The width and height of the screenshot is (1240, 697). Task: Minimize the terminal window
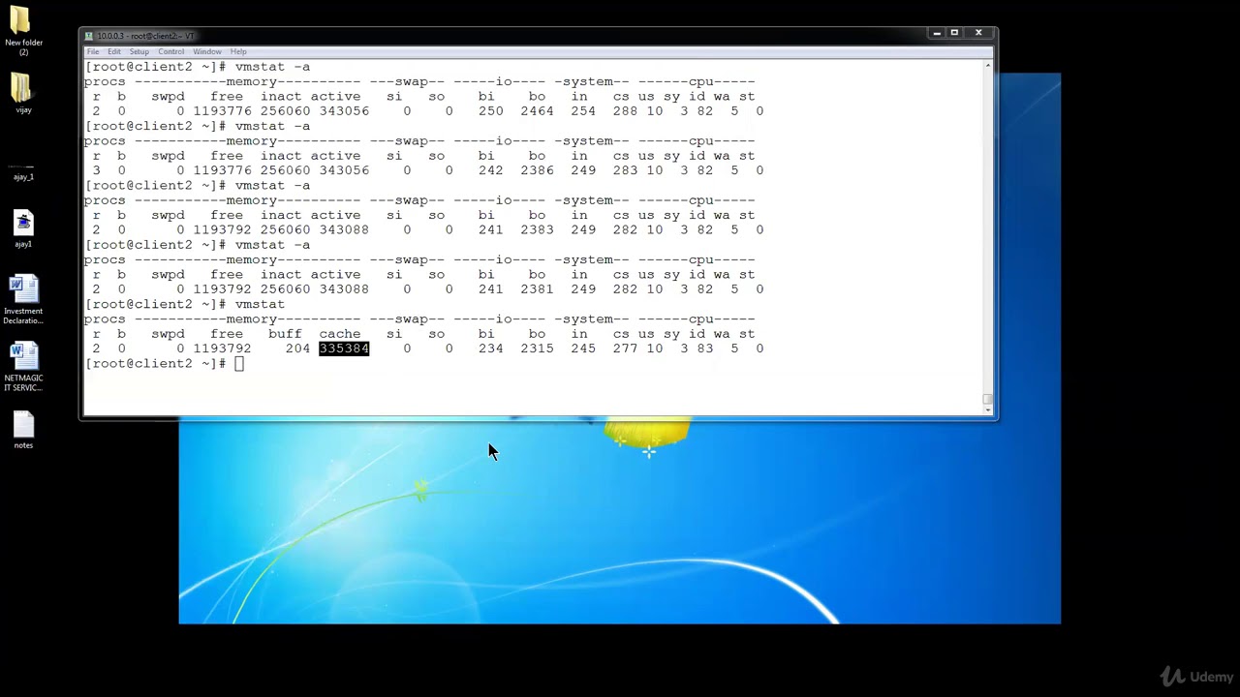click(937, 33)
